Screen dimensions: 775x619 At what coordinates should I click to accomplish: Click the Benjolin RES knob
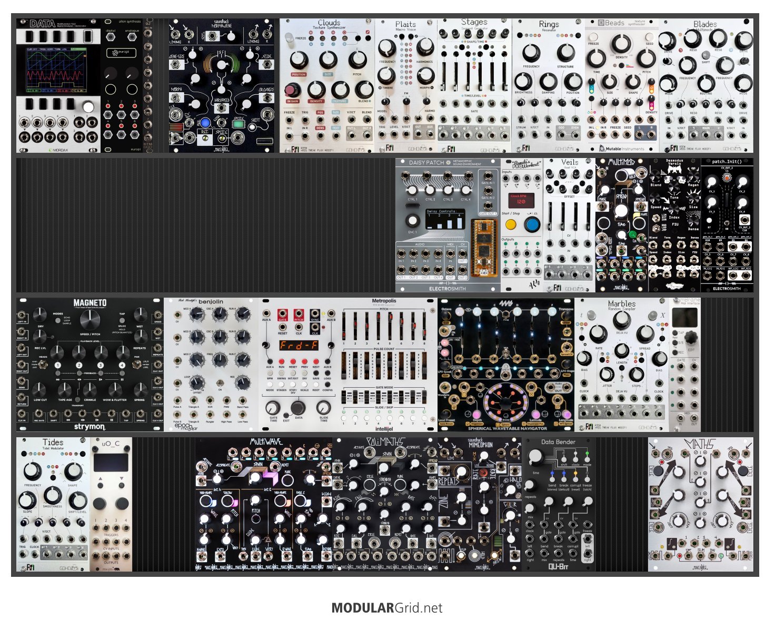242,384
